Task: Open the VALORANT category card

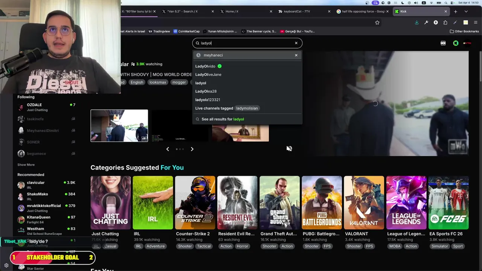Action: tap(364, 203)
